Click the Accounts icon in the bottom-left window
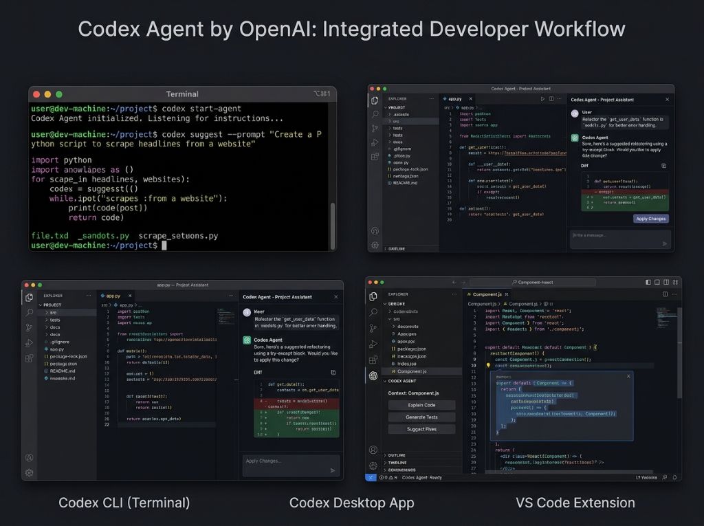The height and width of the screenshot is (526, 704). point(29,458)
